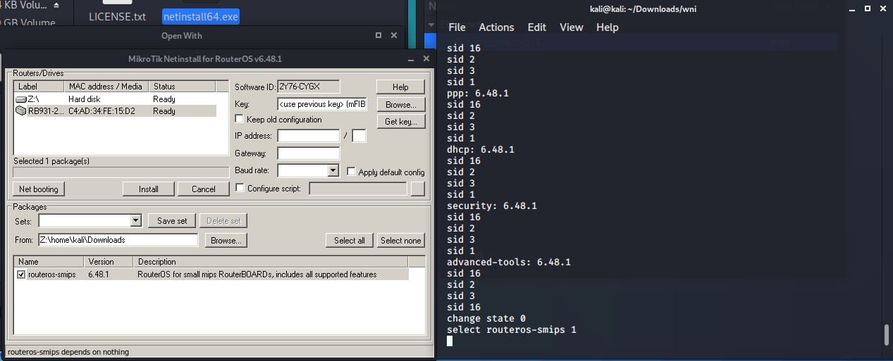Click the Hard disk media text
This screenshot has height=361, width=893.
click(85, 99)
